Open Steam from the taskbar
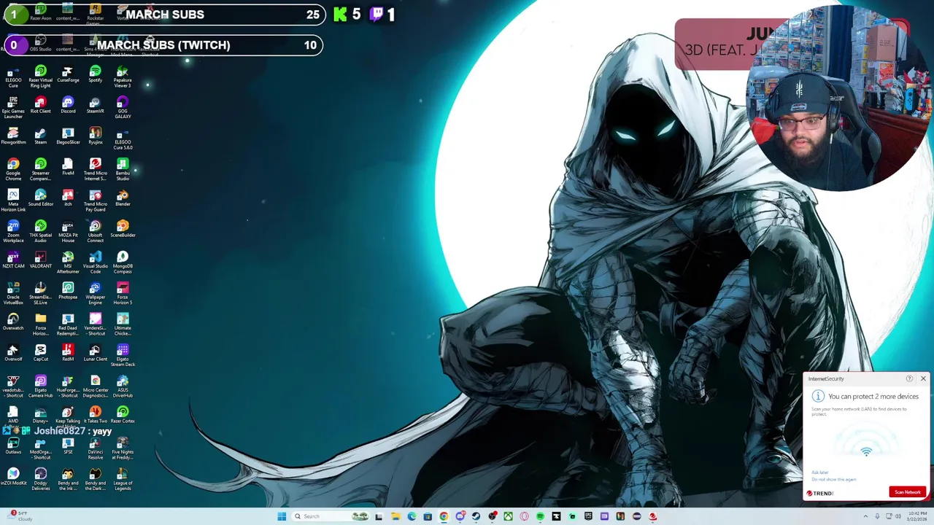 coord(476,516)
